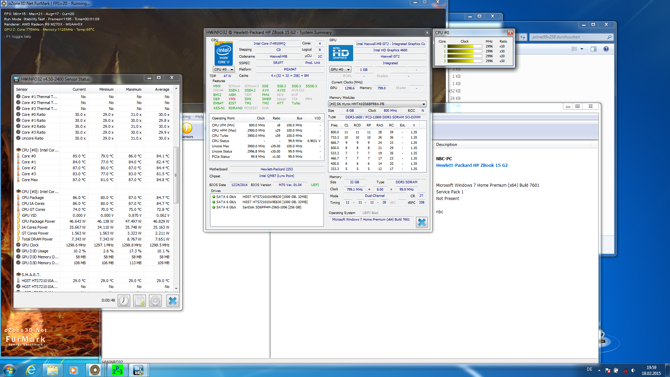Screen dimensions: 670x377
Task: Close the Sensor Status panel with blue X
Action: [172, 301]
